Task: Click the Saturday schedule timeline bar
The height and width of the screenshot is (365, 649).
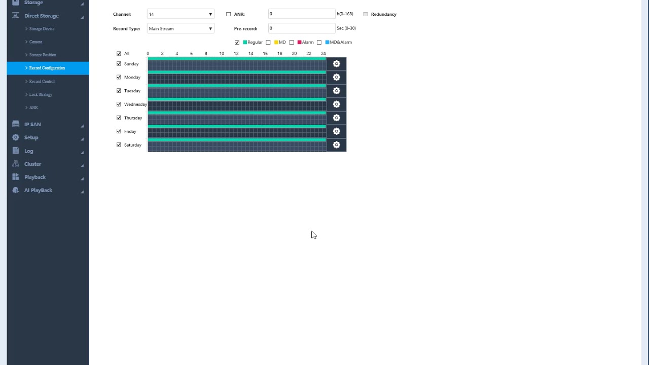Action: pyautogui.click(x=237, y=145)
